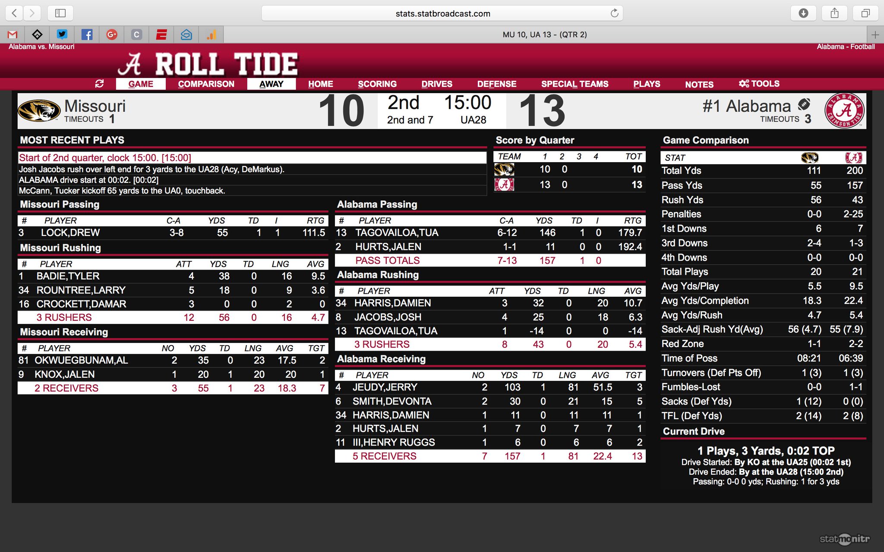Click the stats refresh icon beside GAME
Screen dimensions: 884x552
coord(99,84)
